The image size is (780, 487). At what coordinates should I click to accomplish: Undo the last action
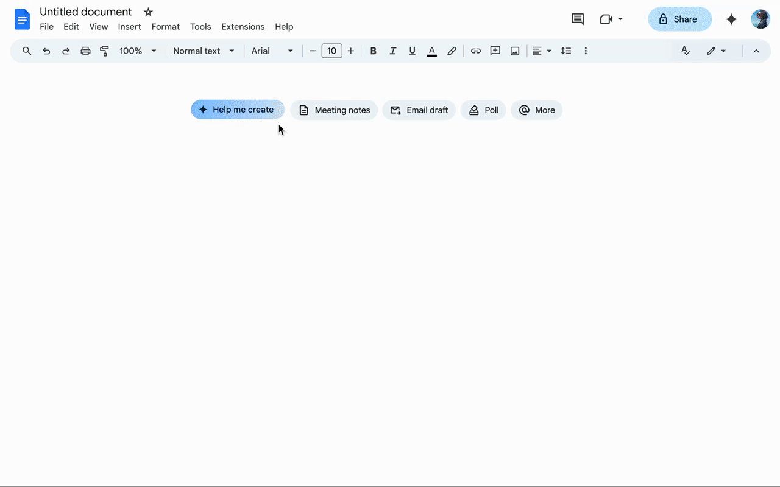[46, 51]
